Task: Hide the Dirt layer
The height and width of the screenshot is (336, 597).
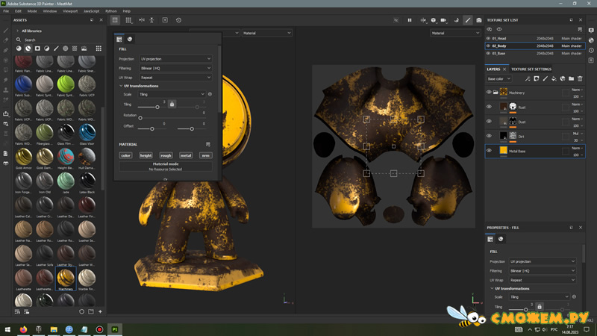Action: (489, 136)
